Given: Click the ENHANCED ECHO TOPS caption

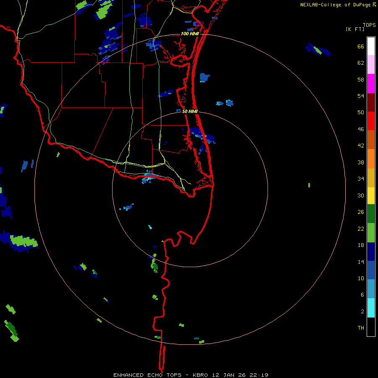Looking at the screenshot, I should pos(147,375).
